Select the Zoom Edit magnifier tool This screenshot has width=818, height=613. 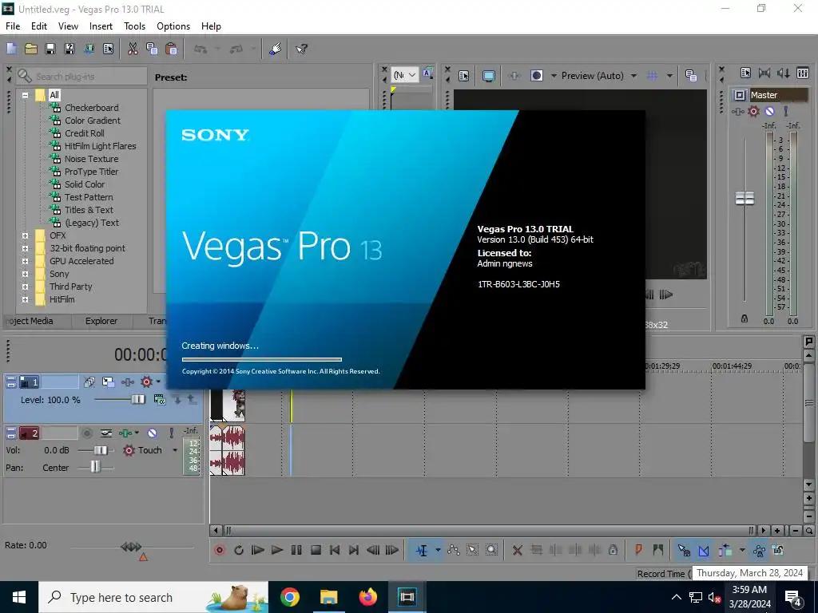(x=491, y=550)
